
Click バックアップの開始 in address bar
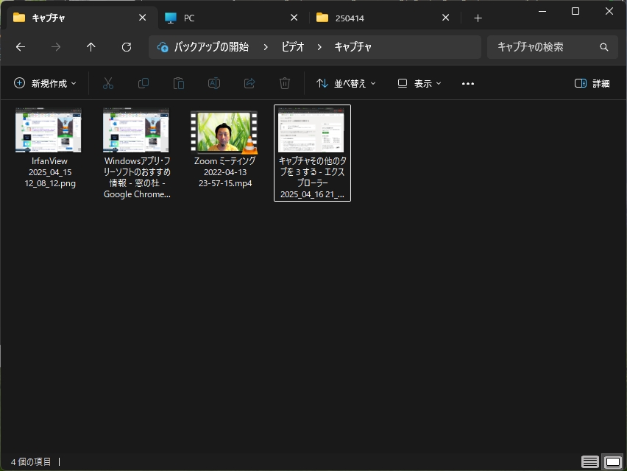tap(211, 47)
